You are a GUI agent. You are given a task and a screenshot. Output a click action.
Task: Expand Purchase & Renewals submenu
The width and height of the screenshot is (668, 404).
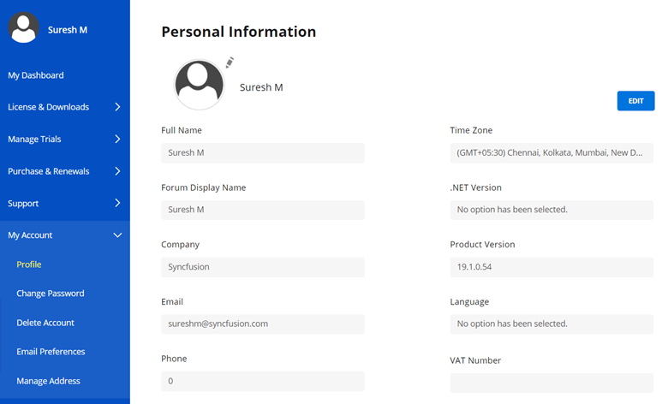tap(117, 171)
